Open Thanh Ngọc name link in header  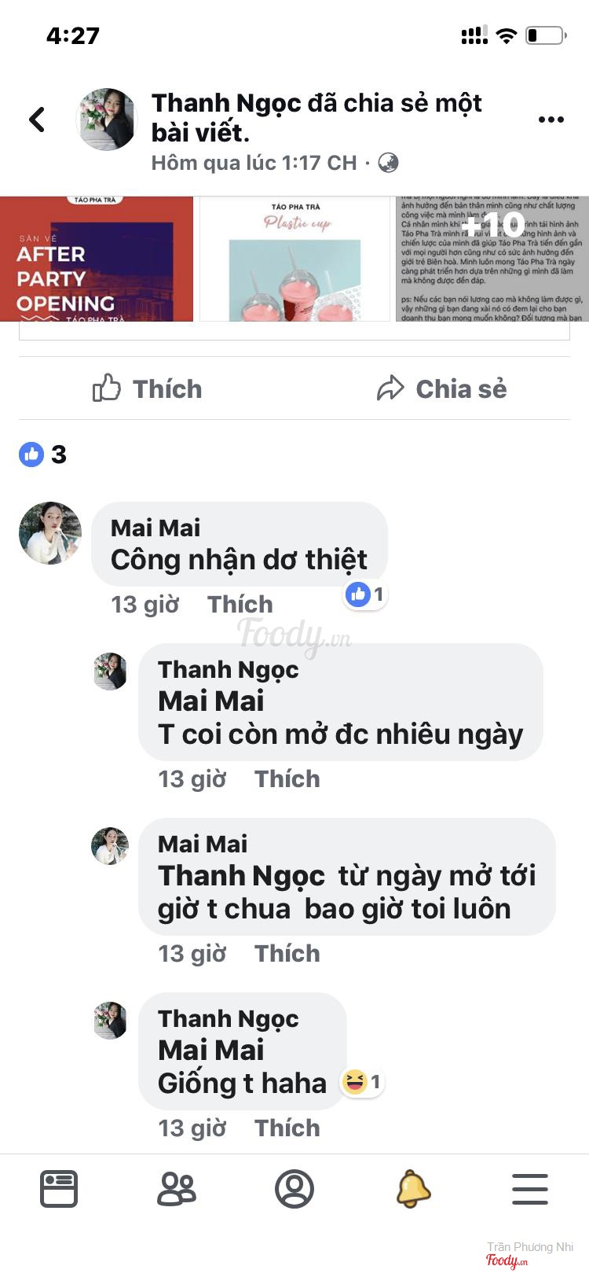pos(226,103)
